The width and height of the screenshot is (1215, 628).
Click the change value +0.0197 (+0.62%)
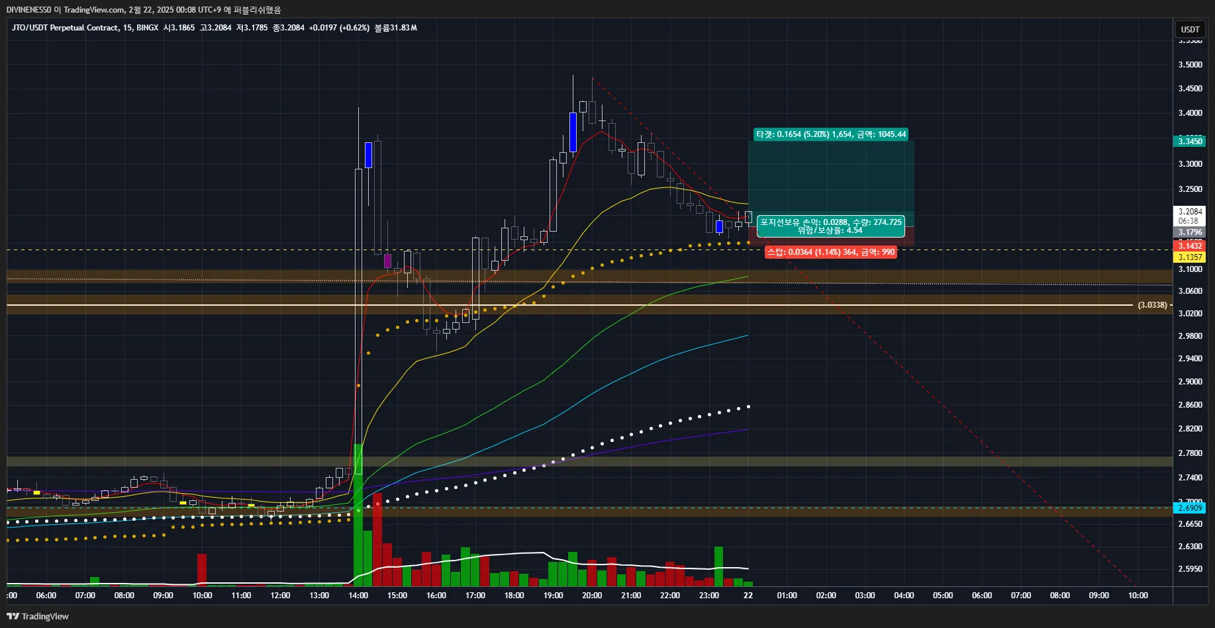point(339,28)
